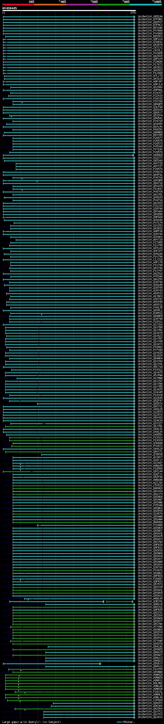Screen dimensions: 164x724
Task: Click the orange ~40% identity legend segment
Action: tap(50, 5)
